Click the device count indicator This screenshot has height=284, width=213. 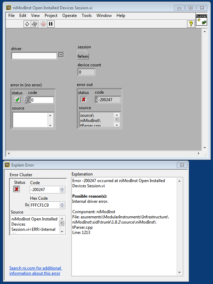(x=86, y=72)
